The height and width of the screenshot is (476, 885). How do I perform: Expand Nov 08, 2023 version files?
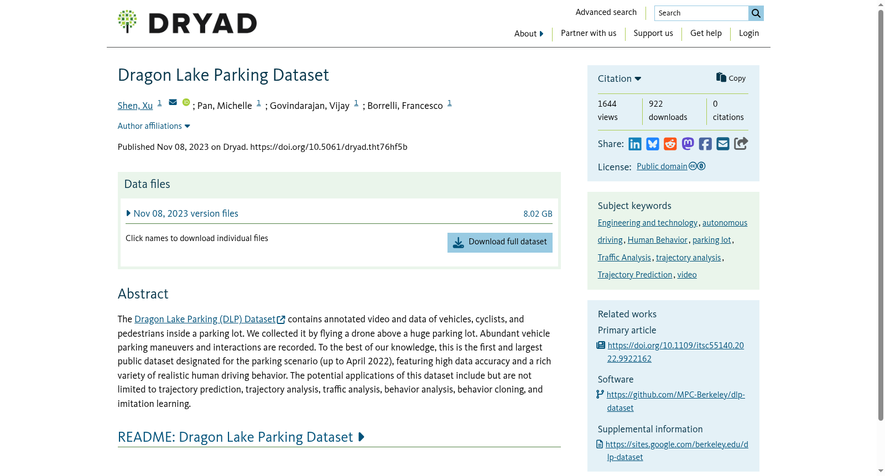(x=183, y=213)
